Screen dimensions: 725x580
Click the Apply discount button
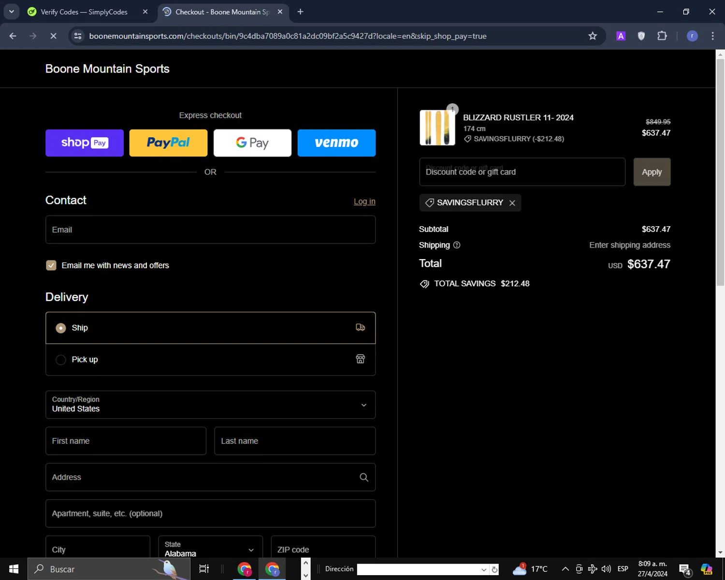(x=652, y=172)
